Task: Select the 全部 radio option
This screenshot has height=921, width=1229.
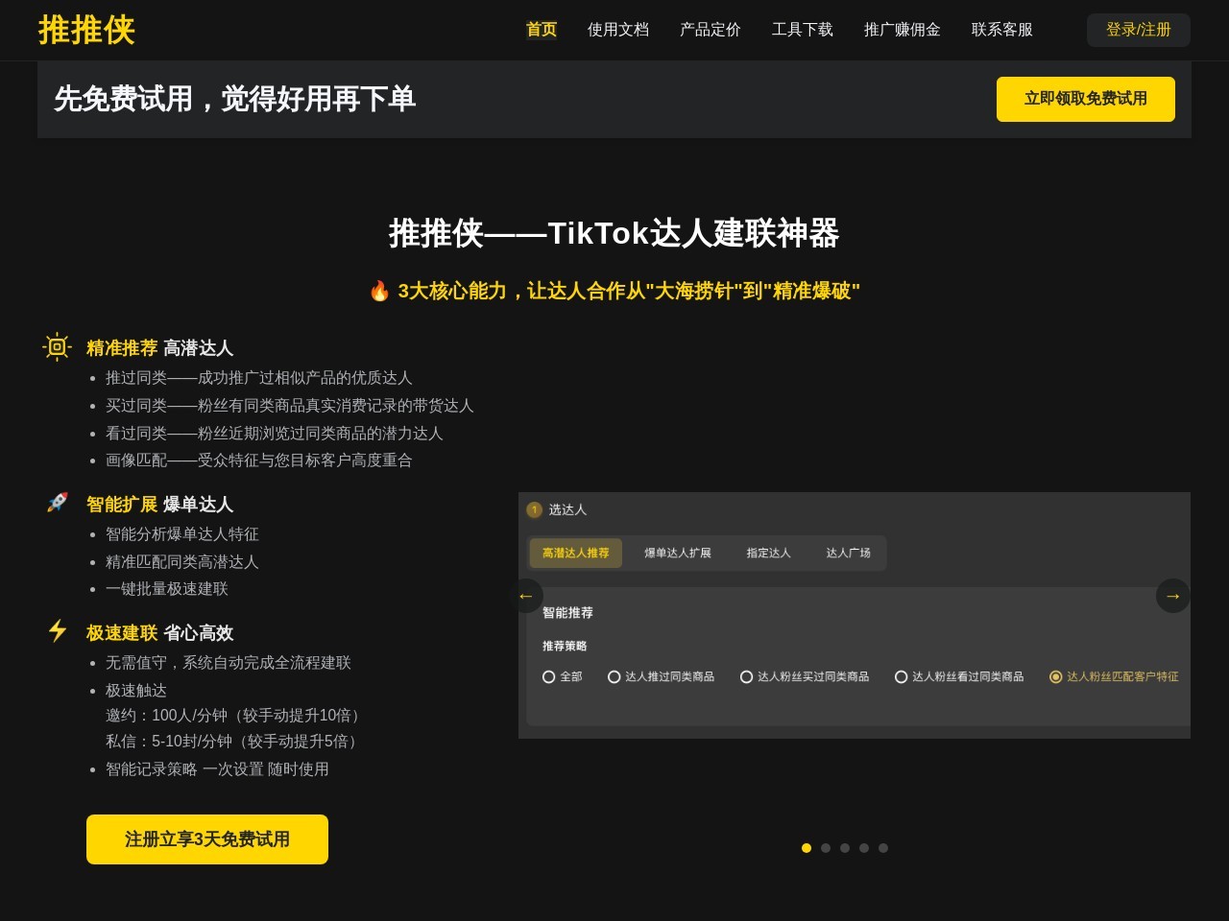Action: click(x=549, y=676)
